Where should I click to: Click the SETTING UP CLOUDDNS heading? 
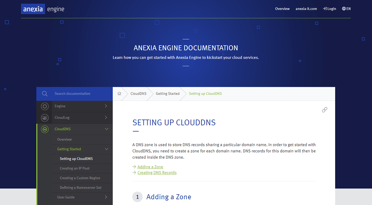click(x=174, y=122)
